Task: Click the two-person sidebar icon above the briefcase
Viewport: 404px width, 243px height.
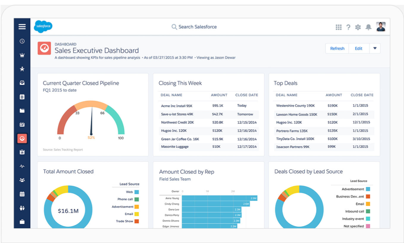Action: pos(22,208)
